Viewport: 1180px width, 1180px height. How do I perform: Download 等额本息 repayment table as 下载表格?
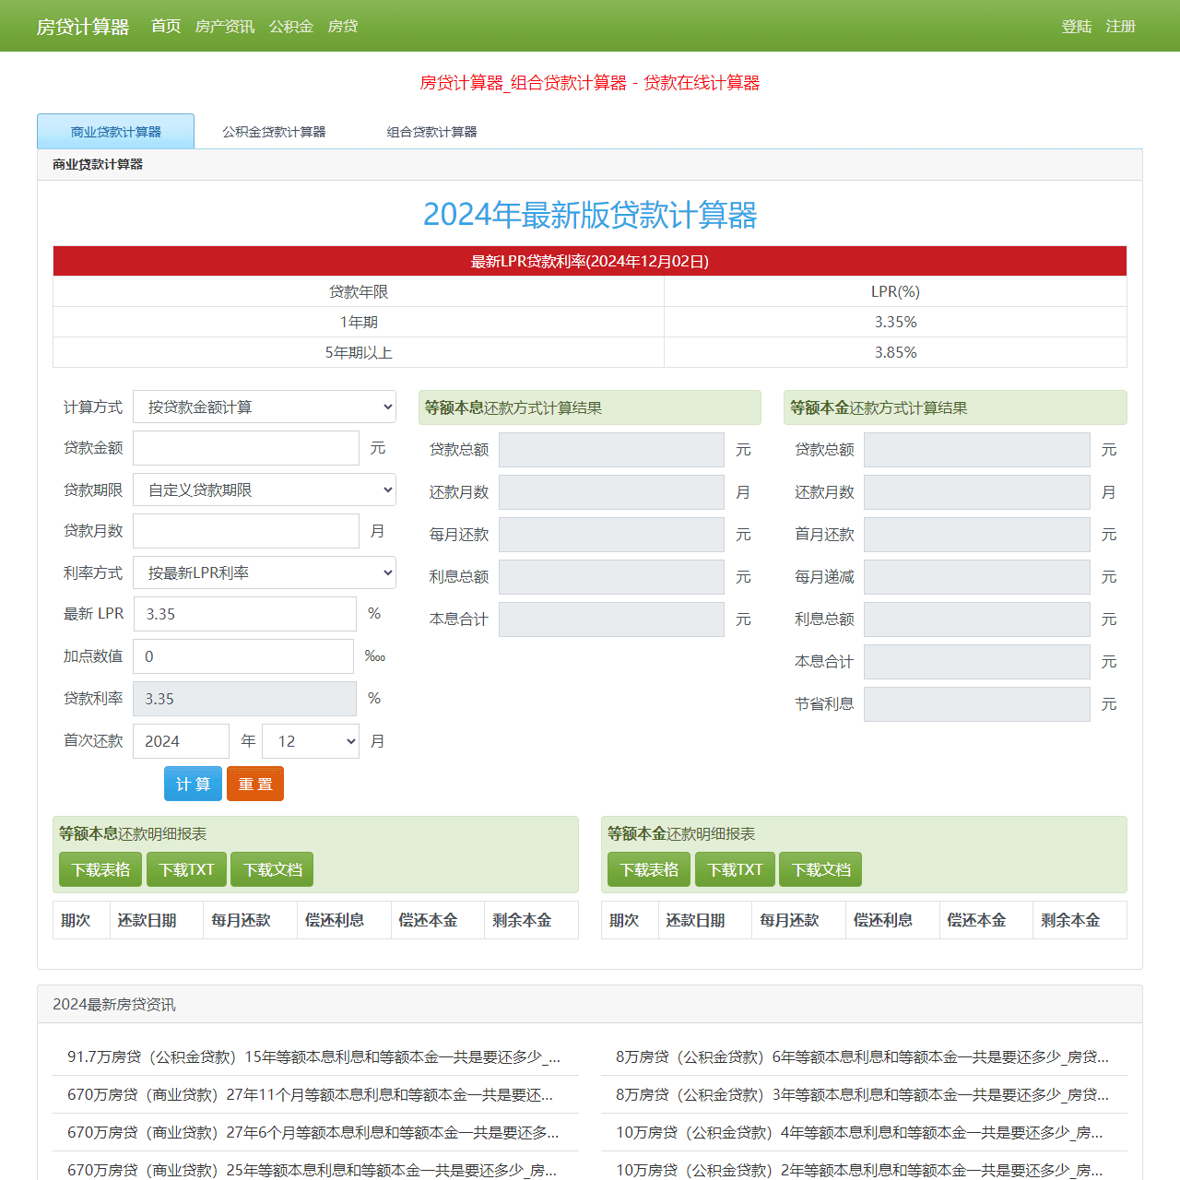pos(100,868)
